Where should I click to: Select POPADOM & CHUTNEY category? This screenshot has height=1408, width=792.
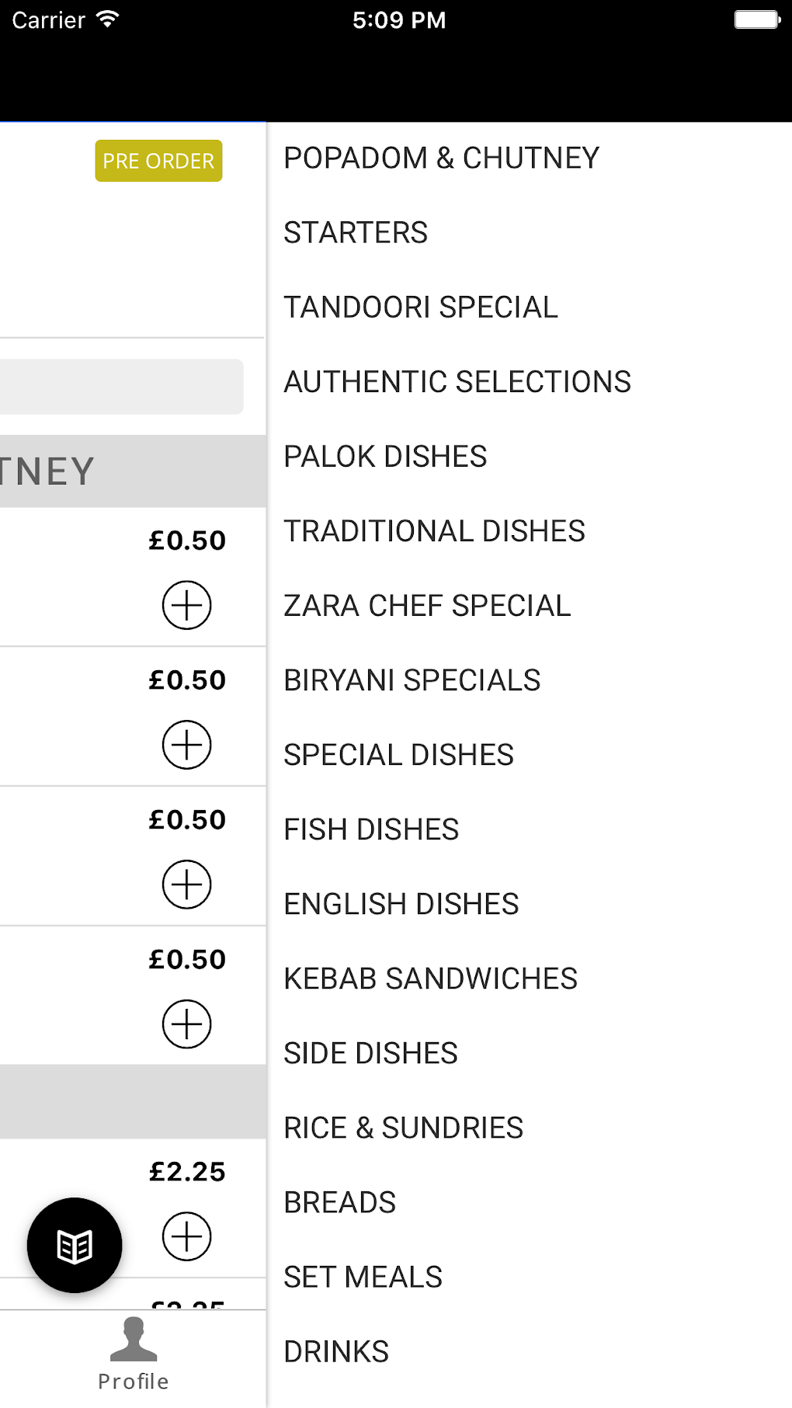tap(441, 158)
